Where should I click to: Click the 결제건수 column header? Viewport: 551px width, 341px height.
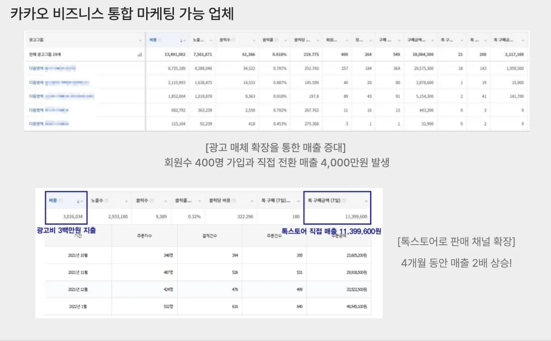pyautogui.click(x=209, y=235)
